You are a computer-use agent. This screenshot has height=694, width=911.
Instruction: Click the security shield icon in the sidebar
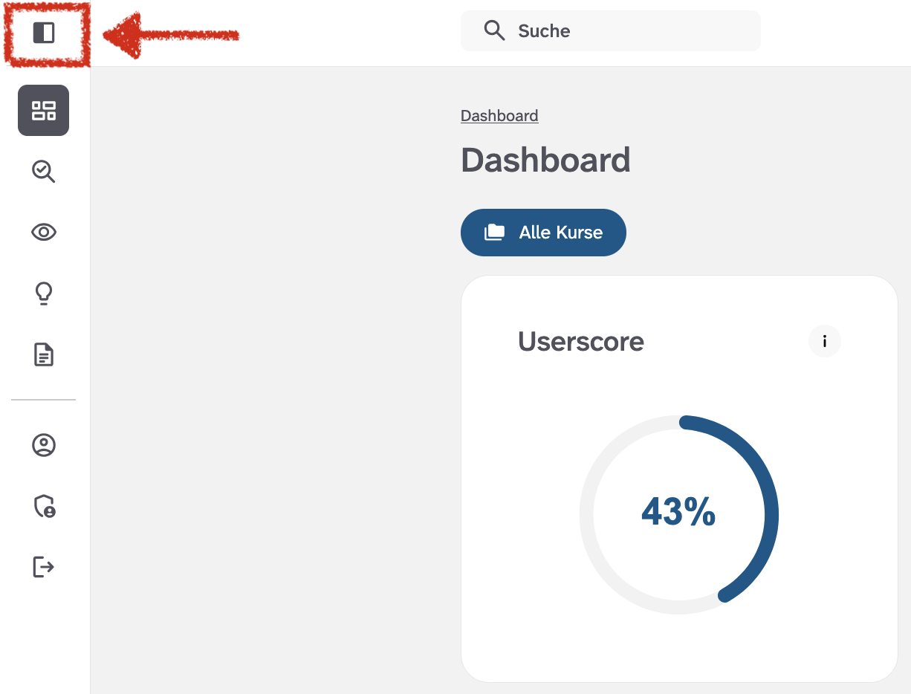[x=43, y=507]
